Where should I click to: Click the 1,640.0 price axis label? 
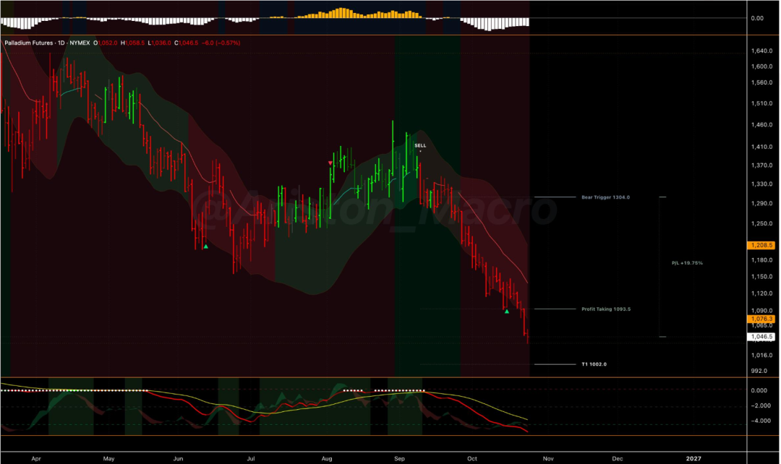pyautogui.click(x=761, y=51)
